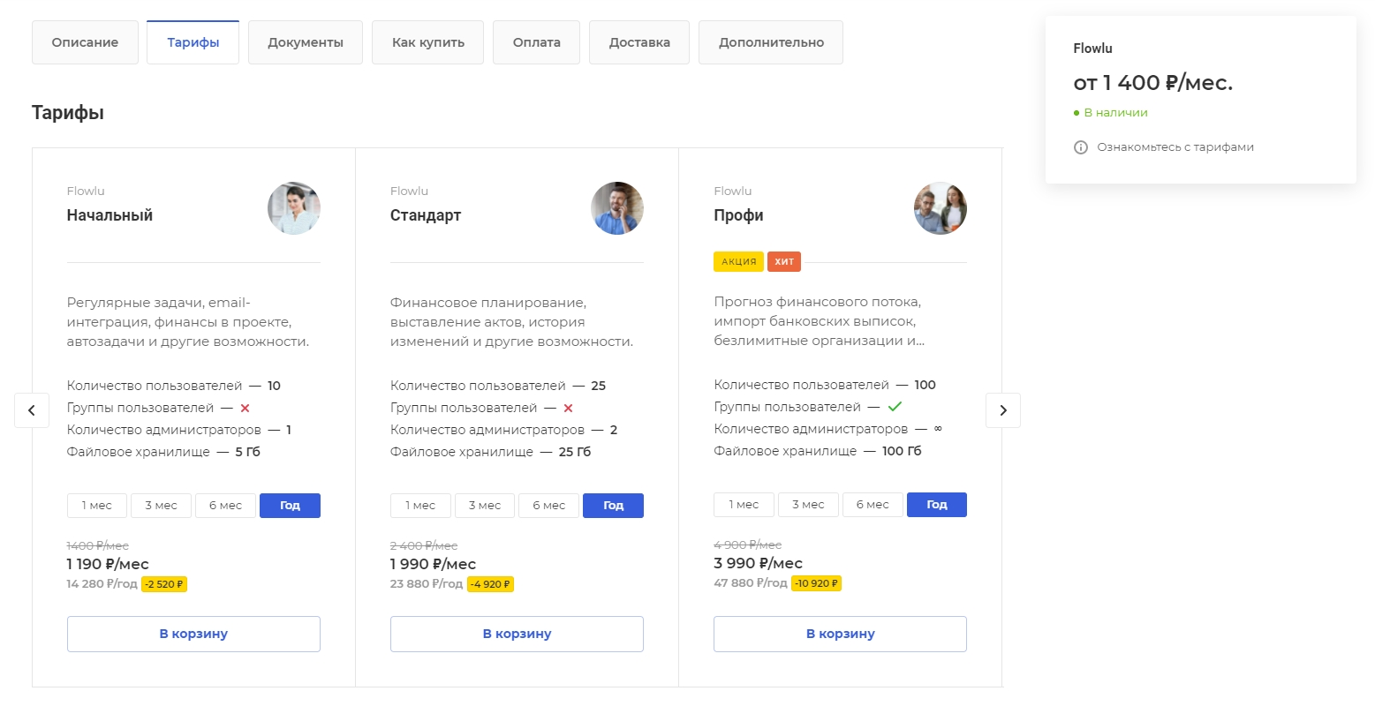
Task: Select 1 мес period for Начальный plan
Action: coord(97,506)
